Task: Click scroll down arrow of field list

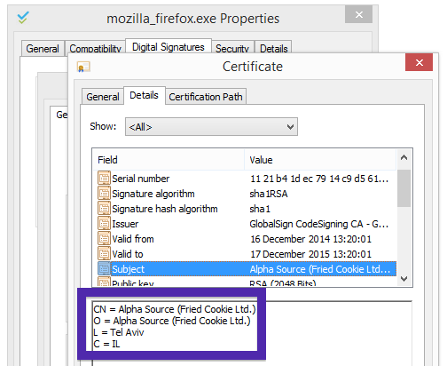Action: pyautogui.click(x=404, y=278)
